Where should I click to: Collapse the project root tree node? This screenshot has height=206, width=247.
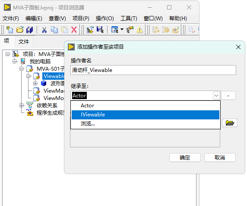coord(7,54)
